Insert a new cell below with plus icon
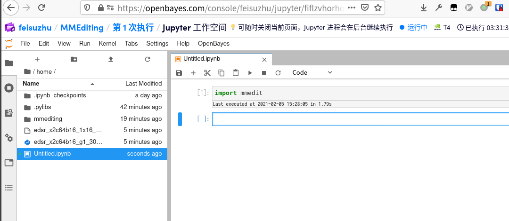The image size is (509, 221). tap(193, 73)
